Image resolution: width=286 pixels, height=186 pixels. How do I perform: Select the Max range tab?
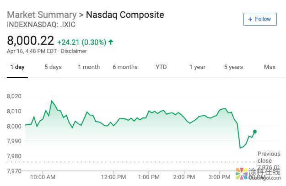point(270,67)
